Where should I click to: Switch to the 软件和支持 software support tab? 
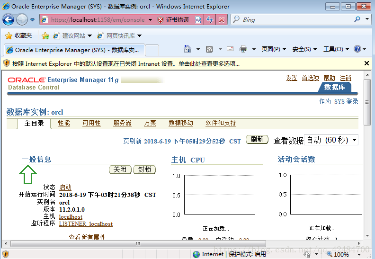pyautogui.click(x=221, y=123)
